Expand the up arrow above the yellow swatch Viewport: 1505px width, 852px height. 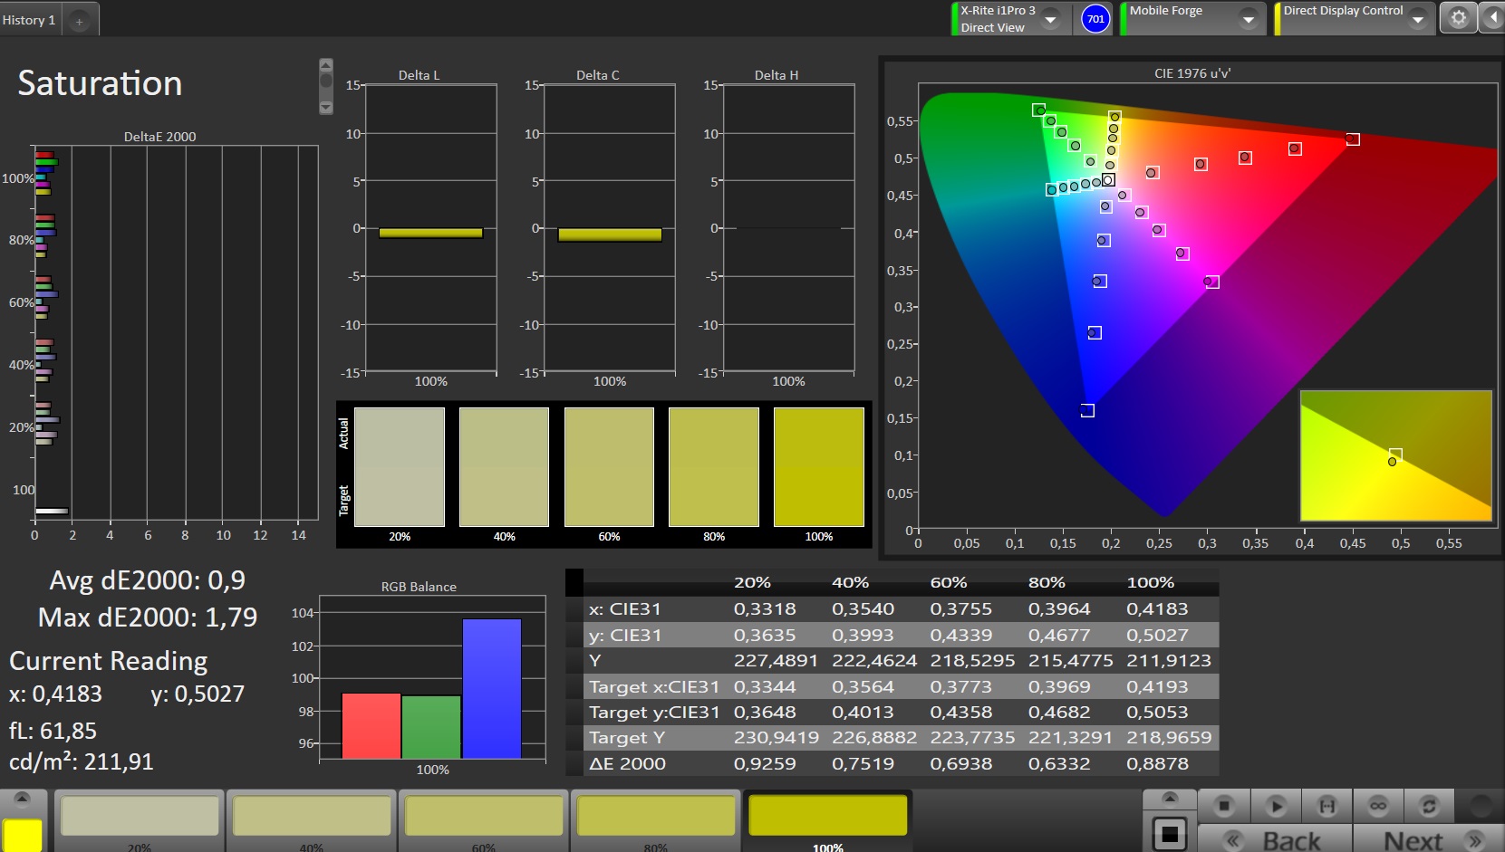[22, 799]
